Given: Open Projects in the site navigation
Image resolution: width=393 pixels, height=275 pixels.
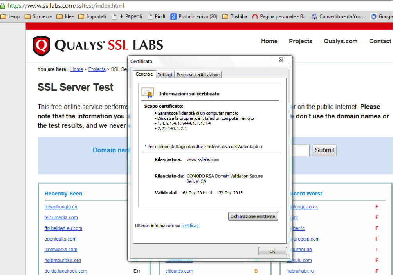Looking at the screenshot, I should (x=301, y=41).
